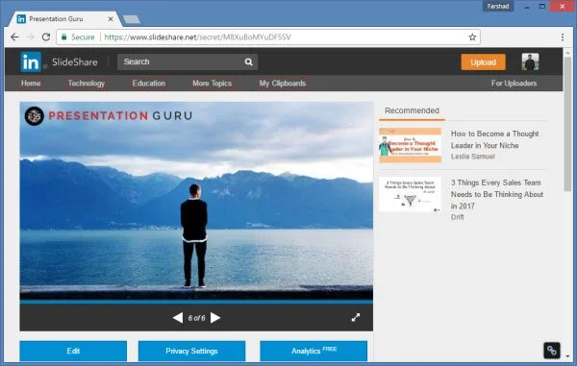The image size is (577, 366).
Task: Click the LinkedIn logo in the header
Action: 31,61
